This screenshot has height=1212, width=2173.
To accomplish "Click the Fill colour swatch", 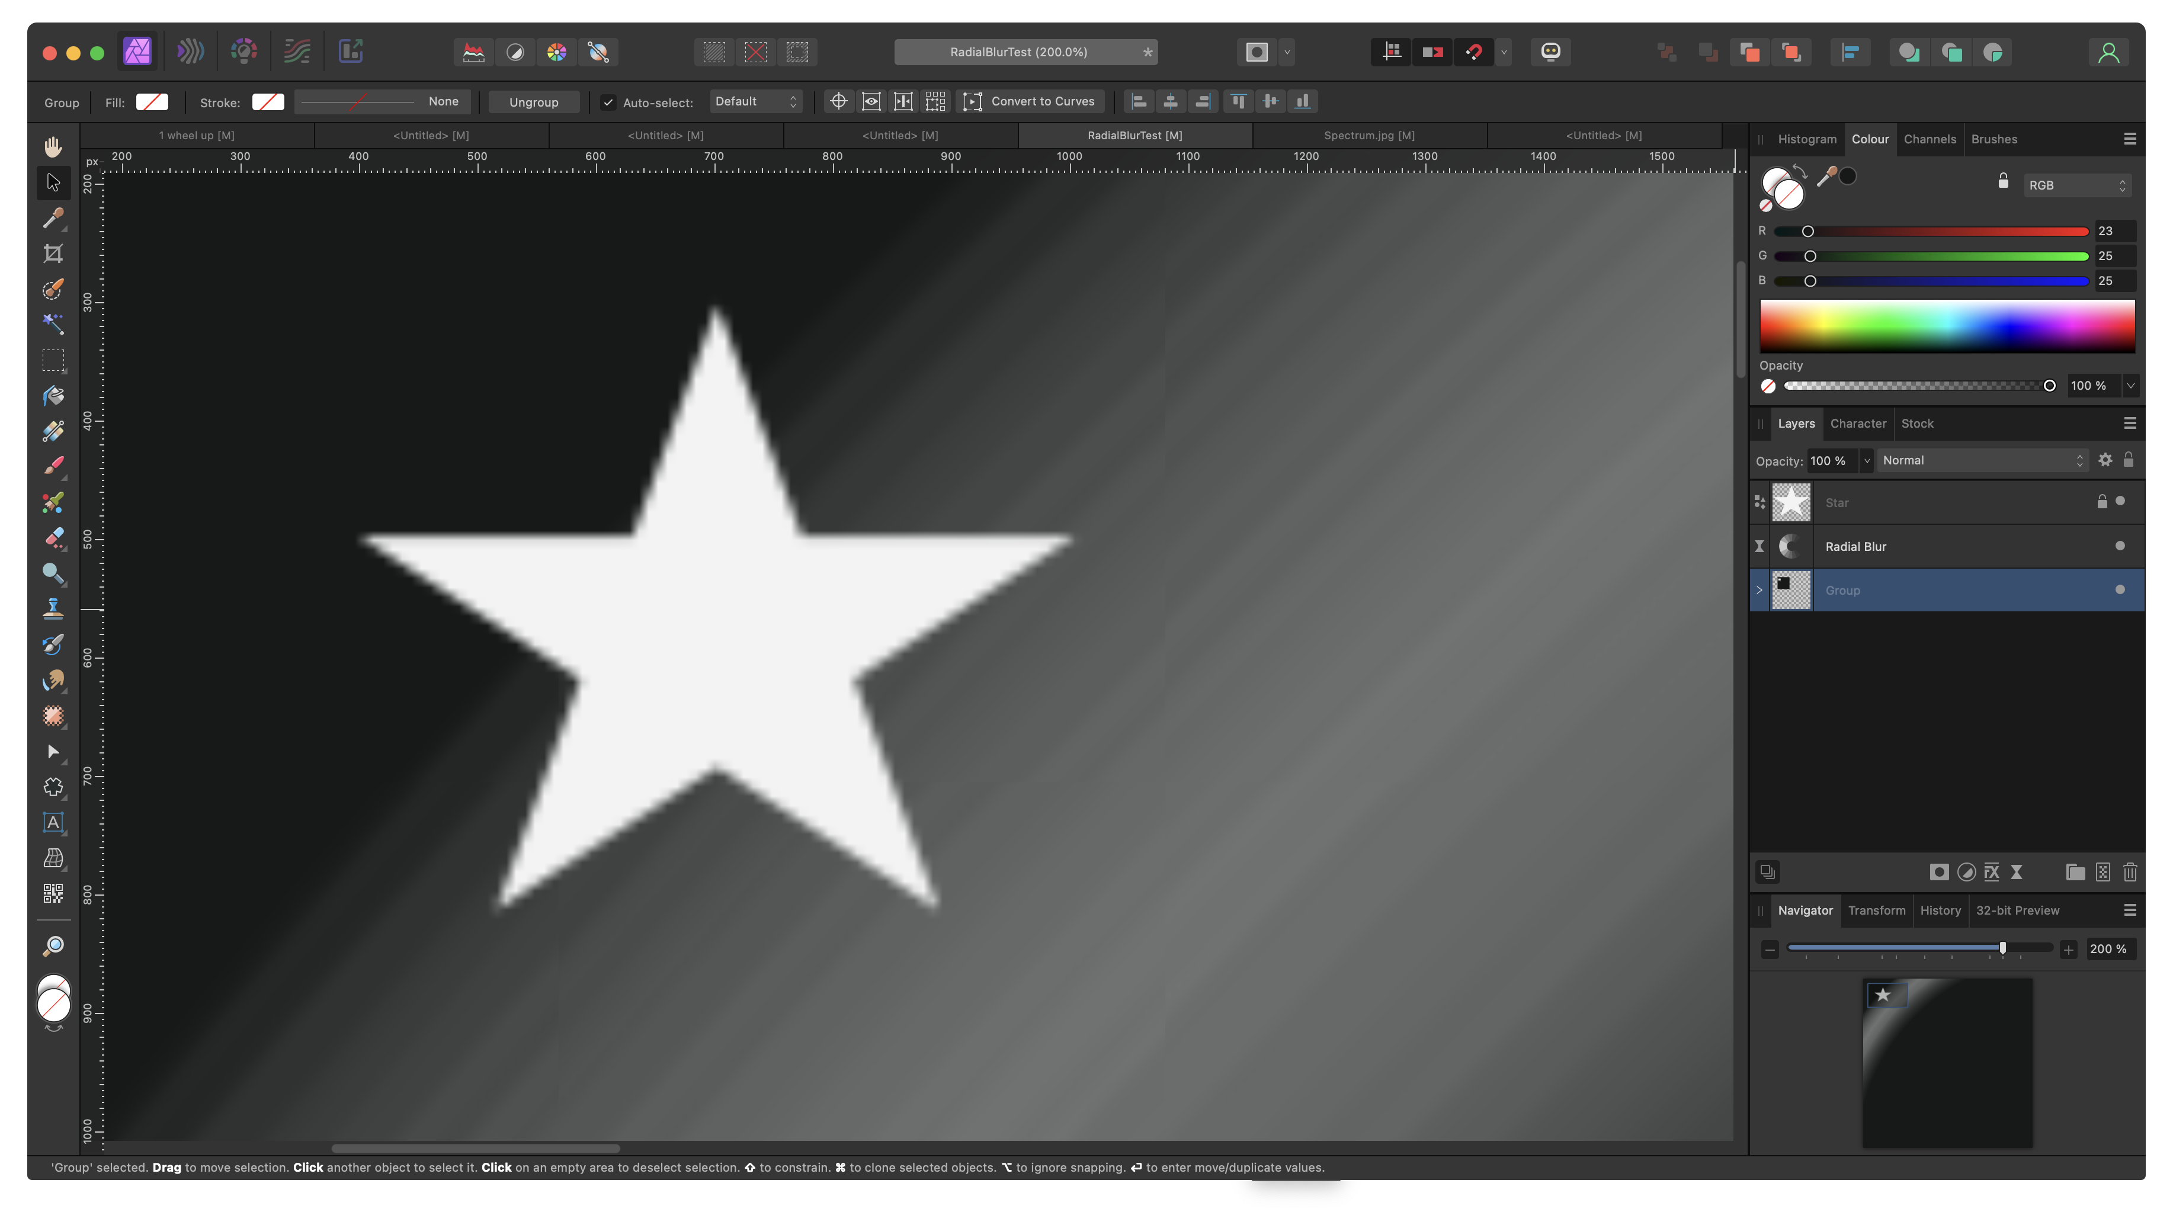I will 152,102.
